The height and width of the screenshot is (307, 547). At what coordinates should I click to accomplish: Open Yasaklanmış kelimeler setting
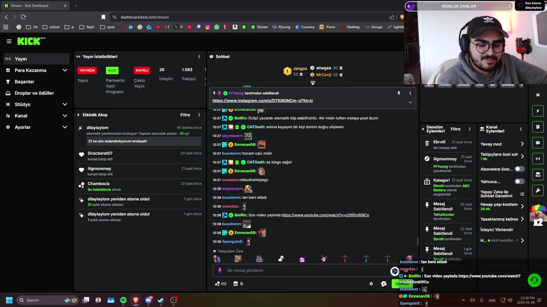coord(502,219)
